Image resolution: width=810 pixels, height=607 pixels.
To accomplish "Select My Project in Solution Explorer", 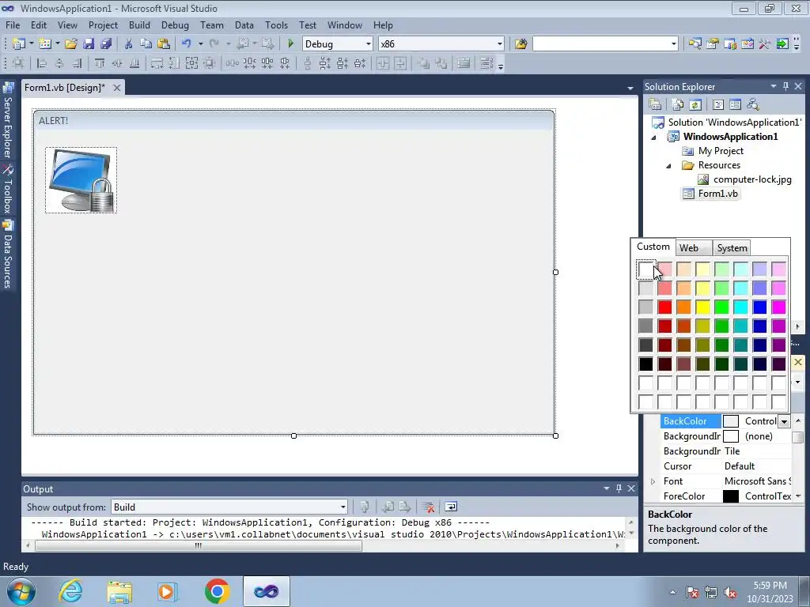I will pyautogui.click(x=713, y=151).
